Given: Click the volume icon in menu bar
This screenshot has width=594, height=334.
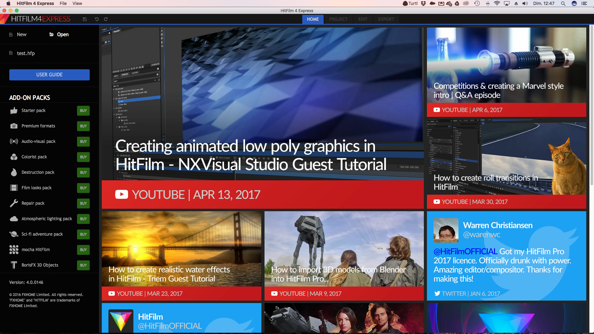Looking at the screenshot, I should 525,3.
